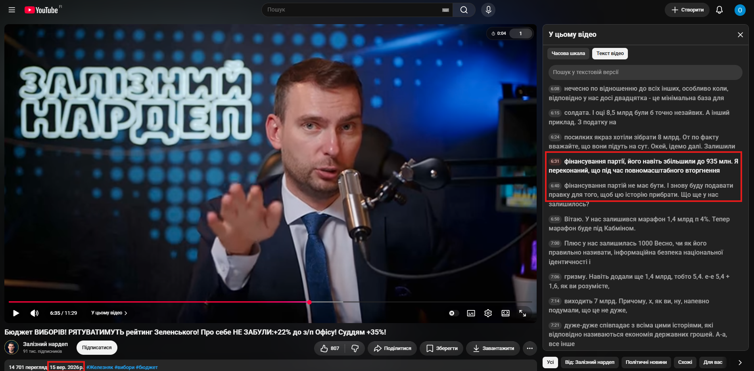The width and height of the screenshot is (754, 371).
Task: Like the video with 807 likes
Action: pos(330,348)
